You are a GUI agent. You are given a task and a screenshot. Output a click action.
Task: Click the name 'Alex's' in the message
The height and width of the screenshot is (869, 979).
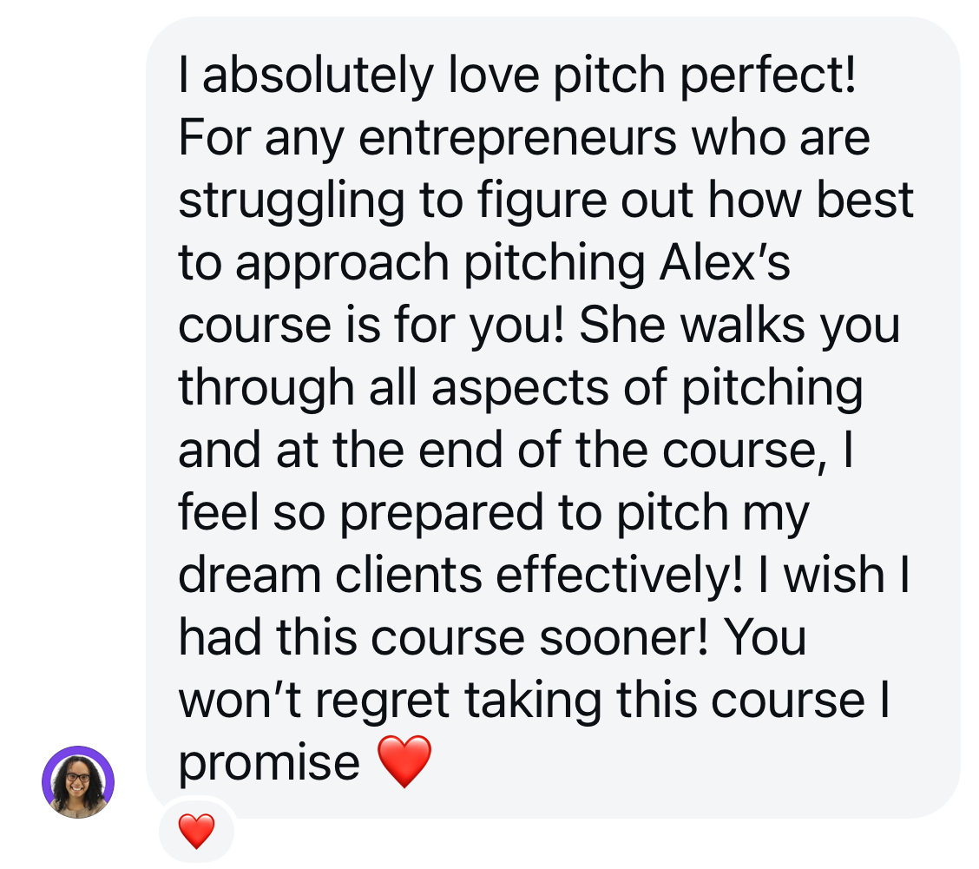click(725, 262)
